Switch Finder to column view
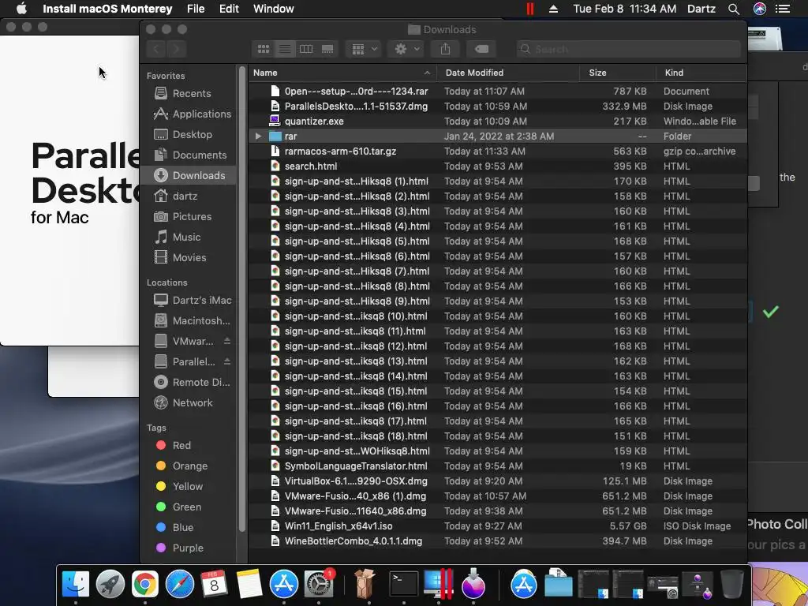This screenshot has width=808, height=606. click(306, 49)
